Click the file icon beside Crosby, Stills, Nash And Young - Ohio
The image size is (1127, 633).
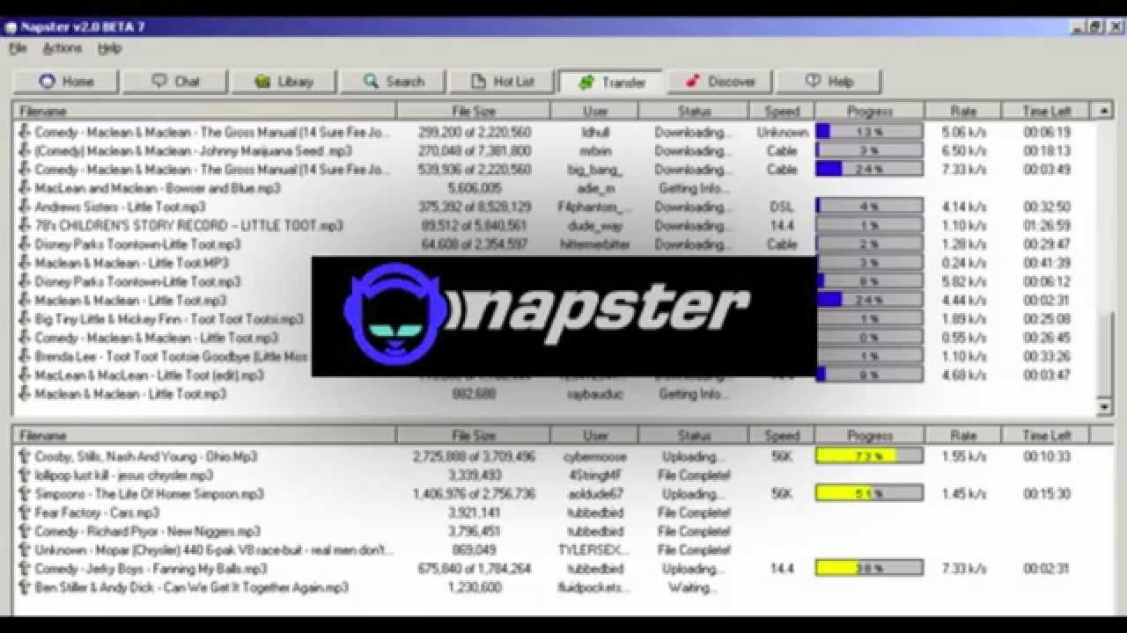[25, 456]
